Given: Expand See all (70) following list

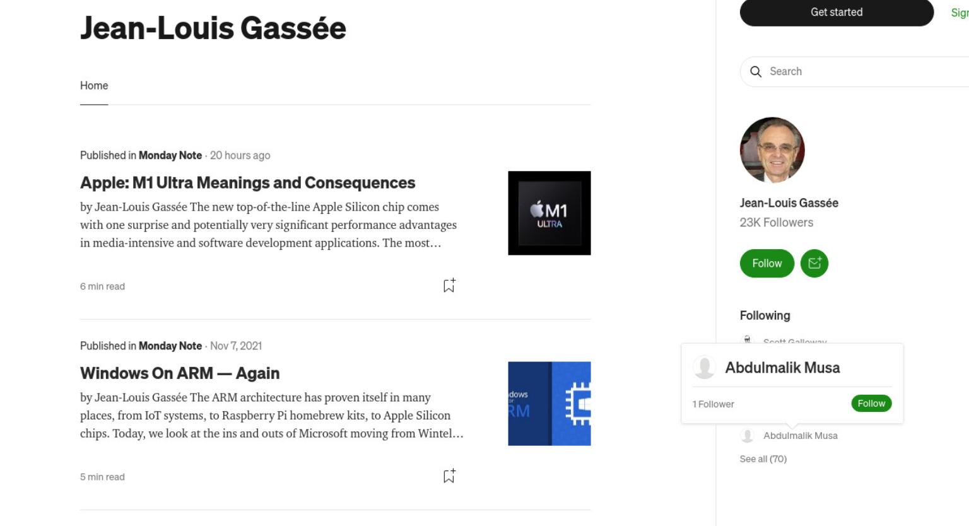Looking at the screenshot, I should (763, 459).
